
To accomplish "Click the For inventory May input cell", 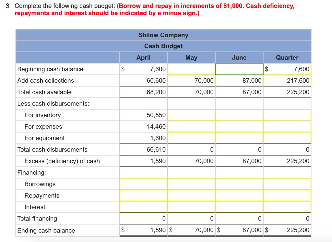I will [x=191, y=115].
